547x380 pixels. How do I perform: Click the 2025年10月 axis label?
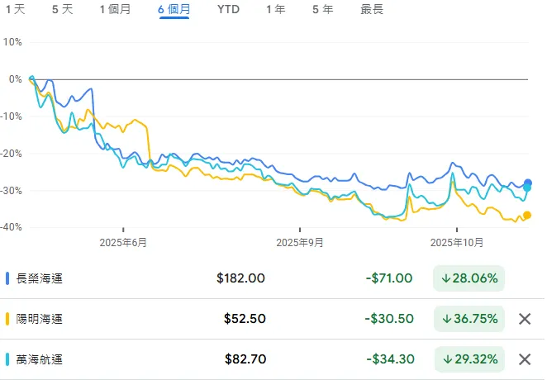coord(457,242)
